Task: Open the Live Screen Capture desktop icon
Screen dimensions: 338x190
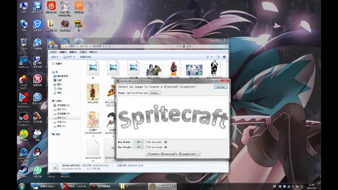Action: [24, 119]
